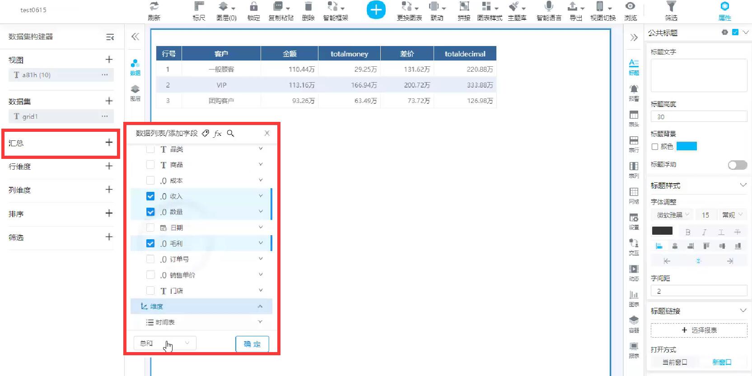This screenshot has width=752, height=376.
Task: Expand the 时间表 dimension row
Action: pos(260,322)
